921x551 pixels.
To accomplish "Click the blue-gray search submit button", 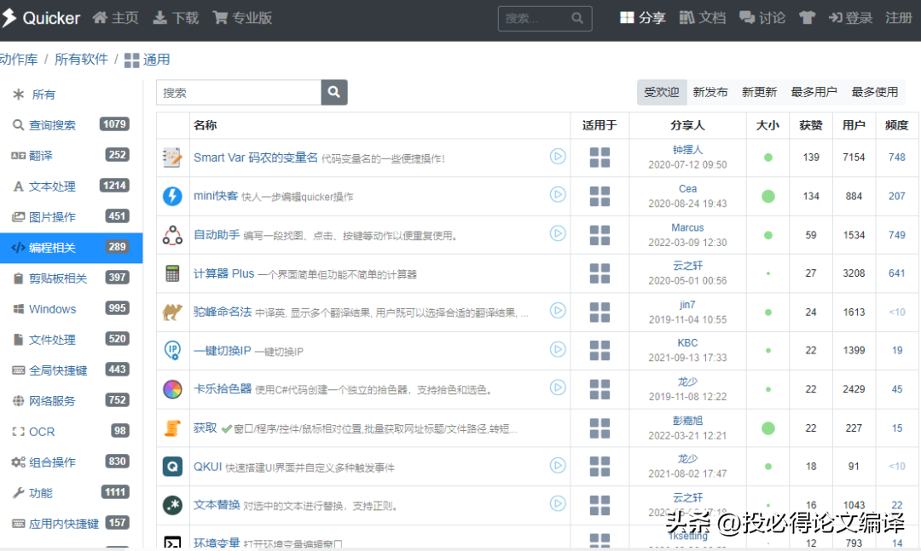I will point(334,93).
